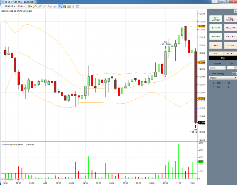Open the data series candles icon

tap(65, 6)
